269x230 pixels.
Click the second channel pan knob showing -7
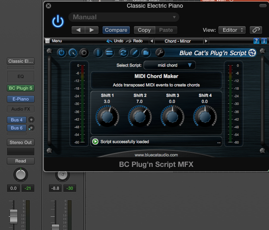click(x=62, y=175)
